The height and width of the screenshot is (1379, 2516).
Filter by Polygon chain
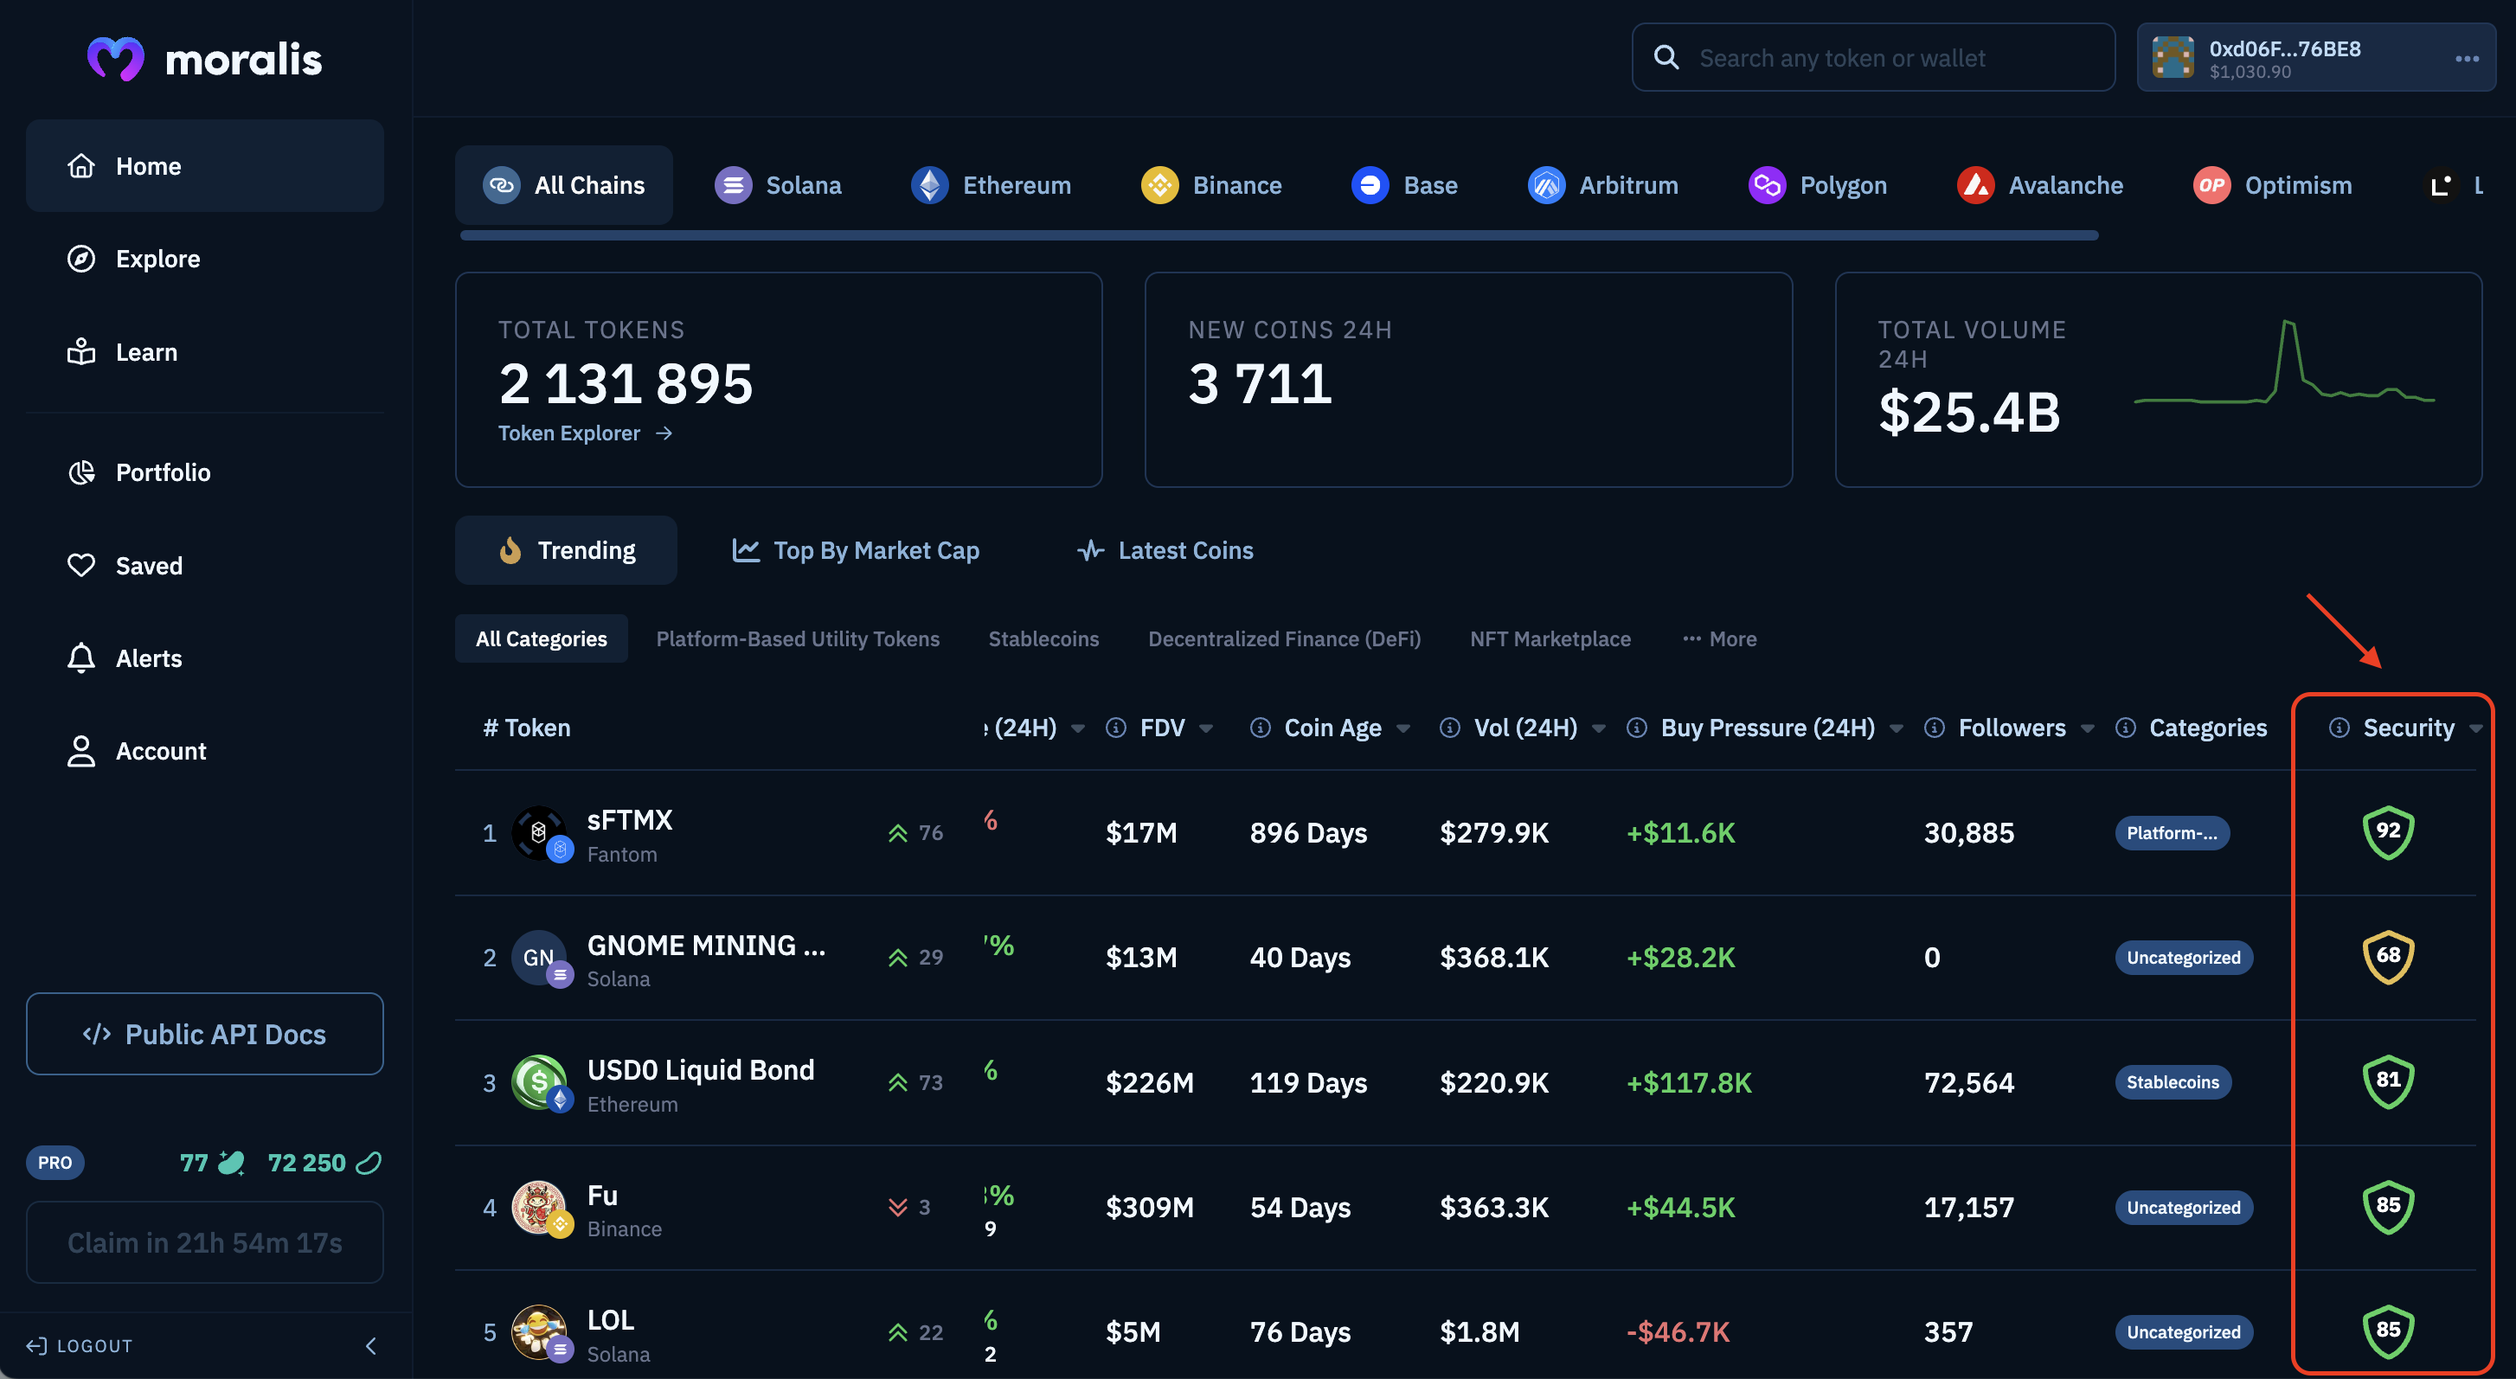coord(1817,184)
